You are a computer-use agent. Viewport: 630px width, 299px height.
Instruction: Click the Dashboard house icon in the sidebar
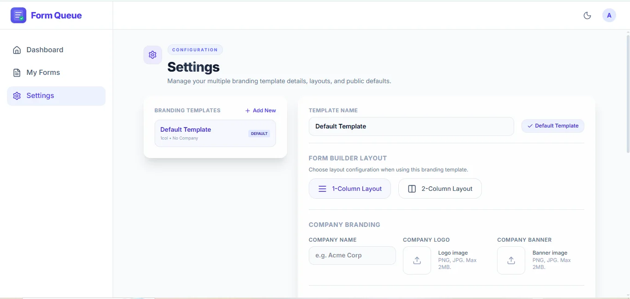[x=17, y=50]
